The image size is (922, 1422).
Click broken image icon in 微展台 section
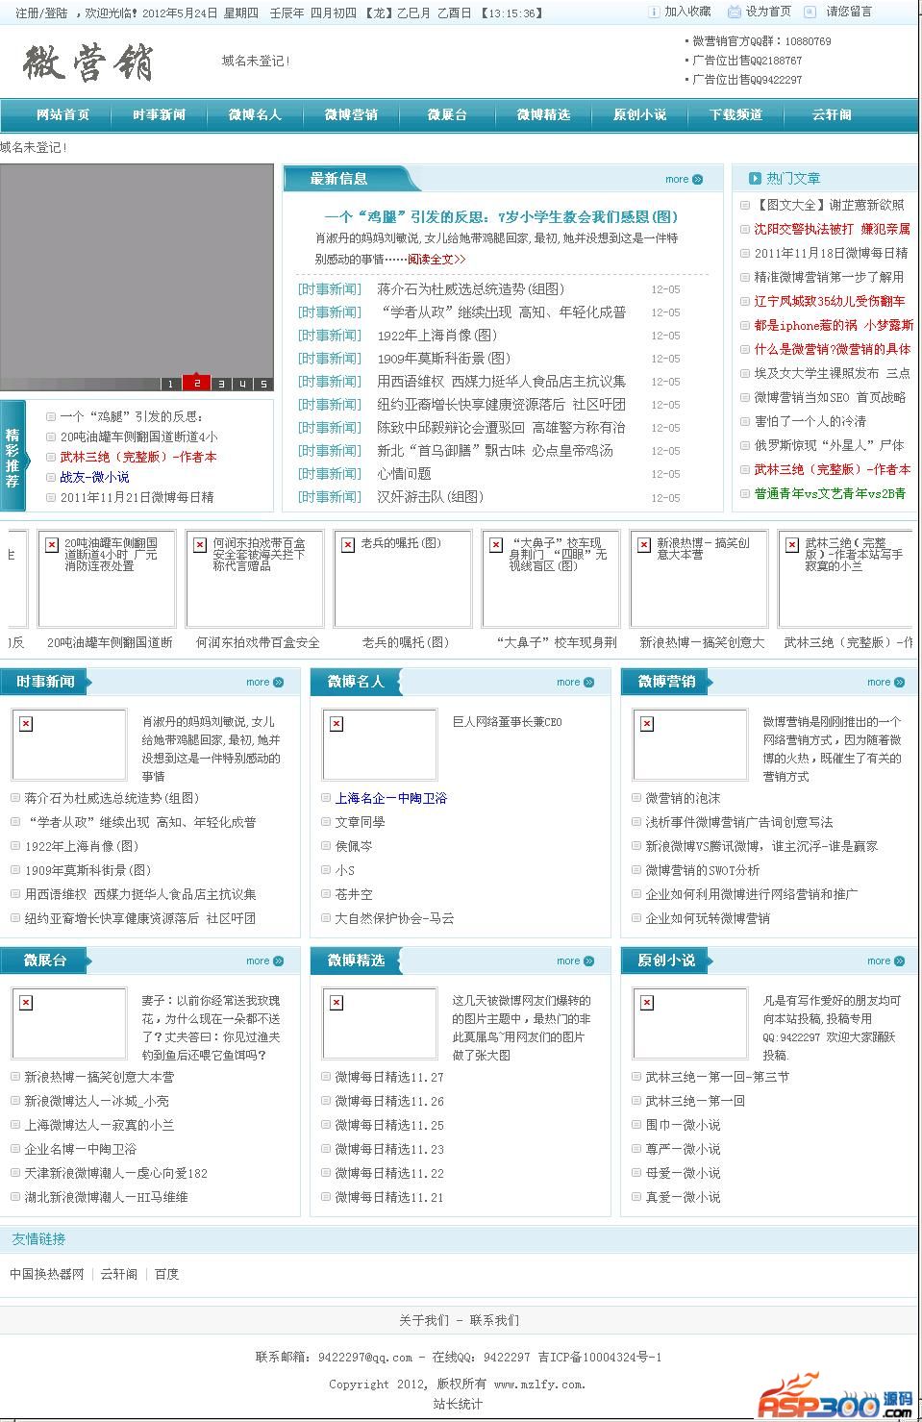[x=26, y=1003]
